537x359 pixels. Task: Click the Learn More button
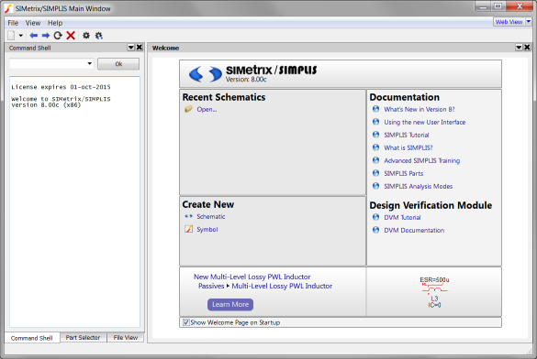(x=230, y=304)
